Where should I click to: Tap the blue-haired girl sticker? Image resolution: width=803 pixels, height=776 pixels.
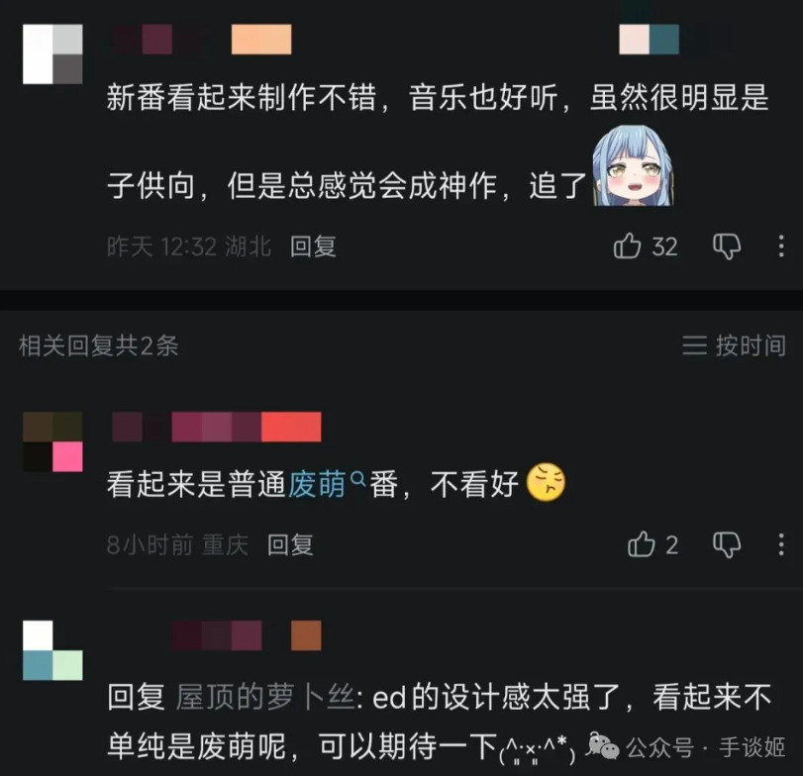click(633, 166)
